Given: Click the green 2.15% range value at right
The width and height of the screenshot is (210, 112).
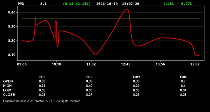Looking at the screenshot, I should click(169, 4).
